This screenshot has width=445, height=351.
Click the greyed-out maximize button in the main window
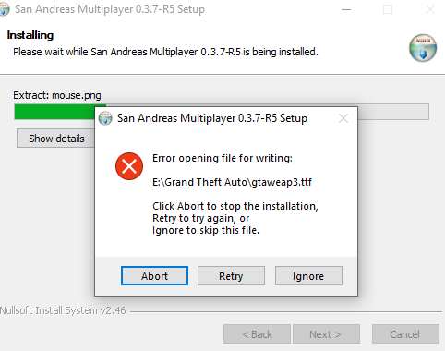tap(388, 9)
